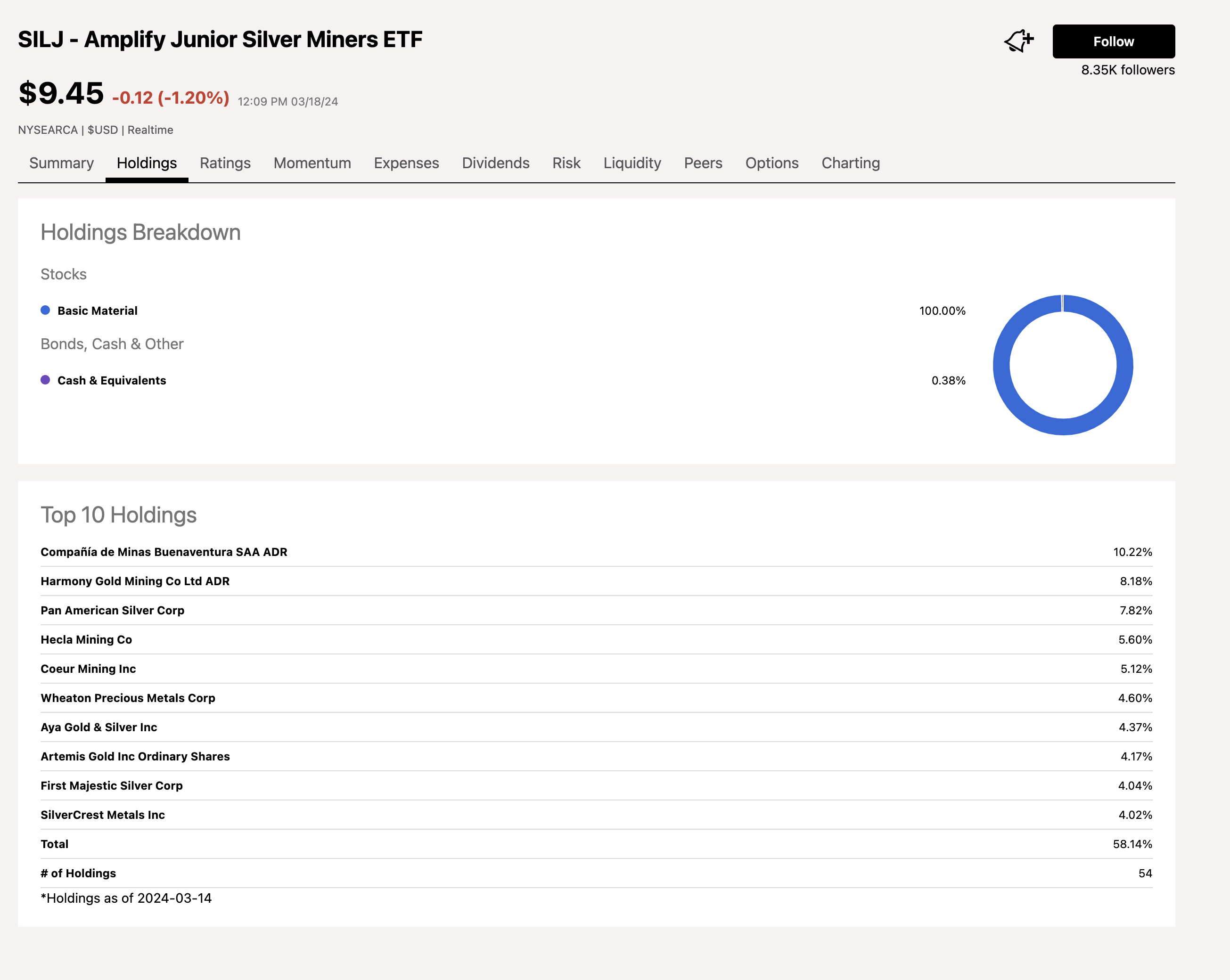1230x980 pixels.
Task: Click SilverCrest Metals Inc holding
Action: click(103, 815)
